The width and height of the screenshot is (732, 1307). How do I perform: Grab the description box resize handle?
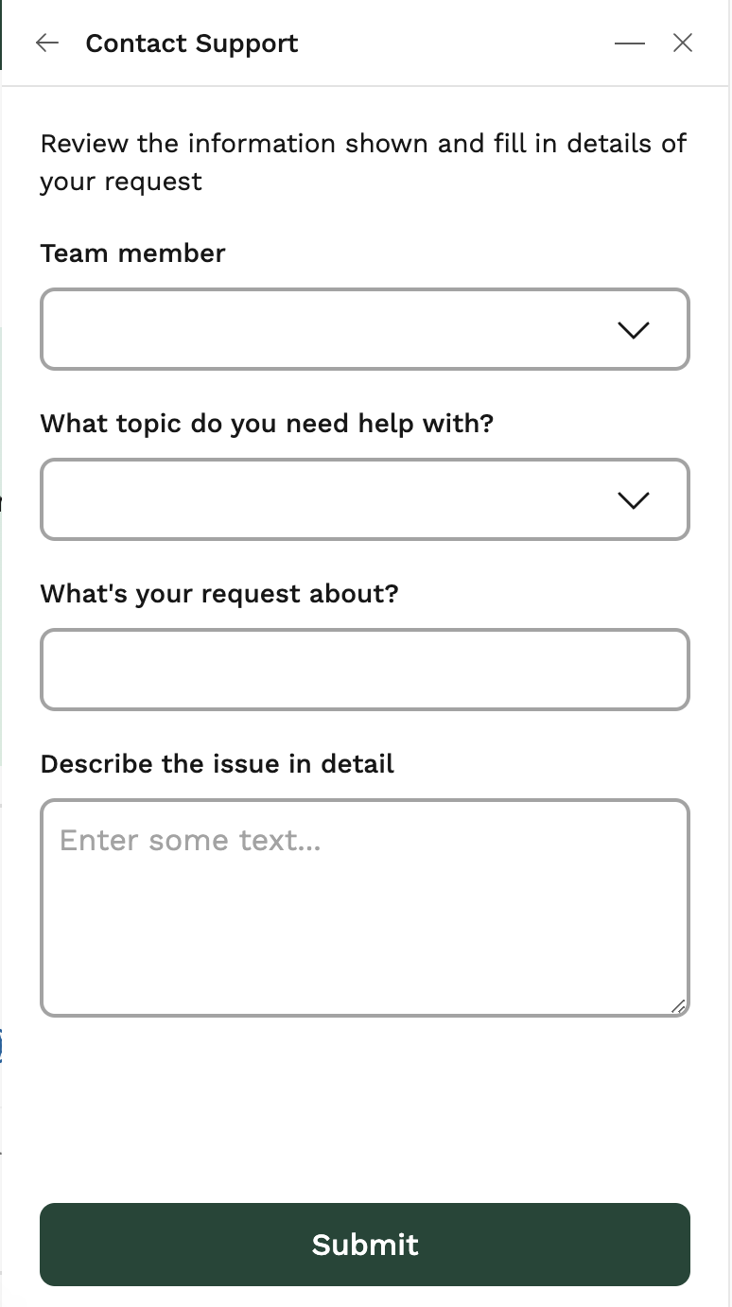click(678, 1006)
